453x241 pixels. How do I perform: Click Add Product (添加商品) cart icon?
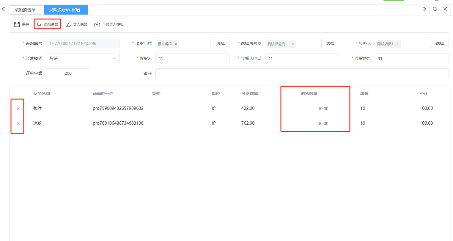(x=39, y=24)
